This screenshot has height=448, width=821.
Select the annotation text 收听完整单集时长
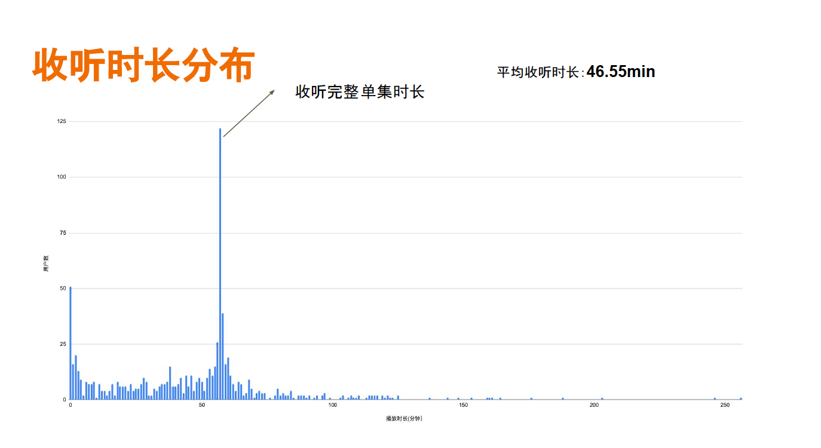point(360,92)
